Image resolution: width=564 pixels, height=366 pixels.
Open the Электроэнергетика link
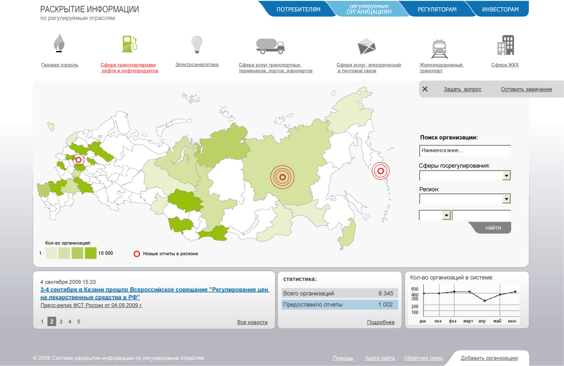[x=197, y=65]
